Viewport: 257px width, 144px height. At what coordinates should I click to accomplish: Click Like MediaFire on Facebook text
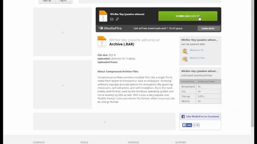(x=202, y=116)
